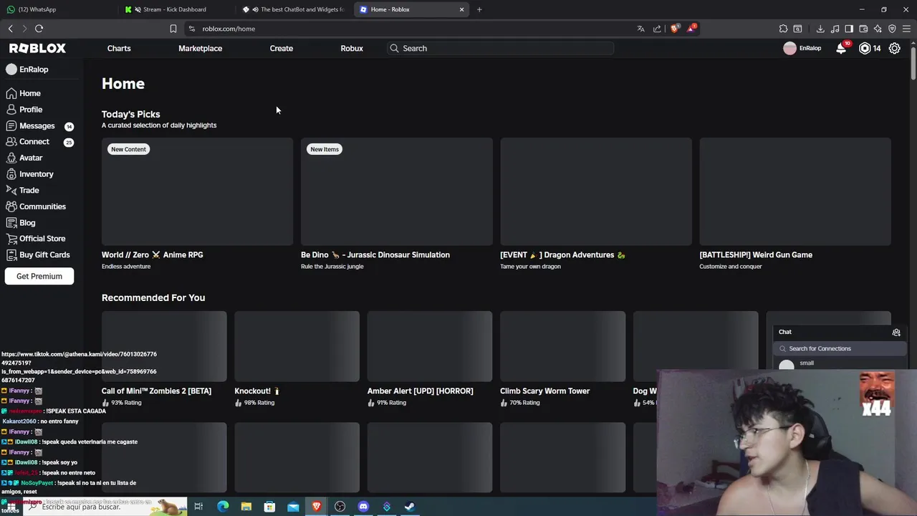
Task: Open the Brave Wallet icon
Action: [x=863, y=29]
